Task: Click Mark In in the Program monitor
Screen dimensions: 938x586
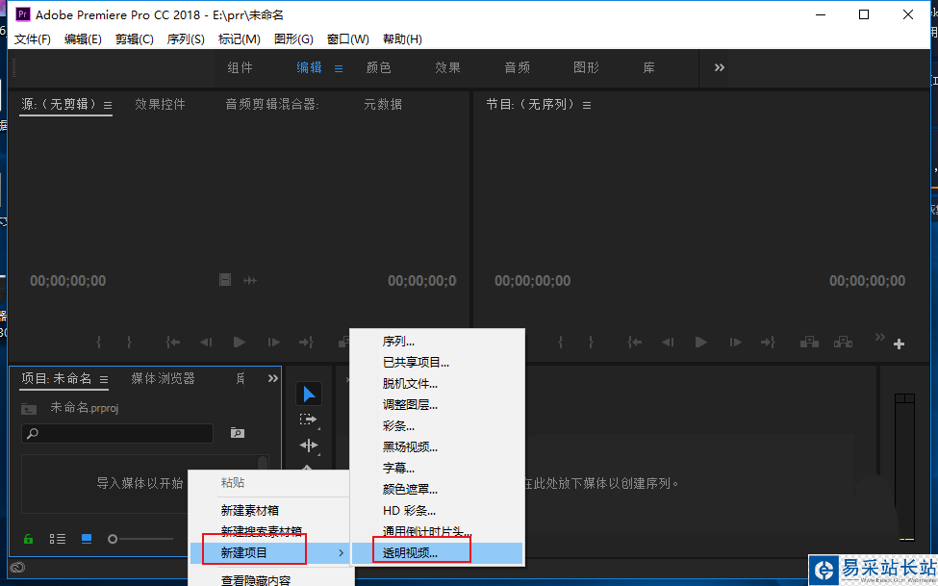Action: click(561, 343)
